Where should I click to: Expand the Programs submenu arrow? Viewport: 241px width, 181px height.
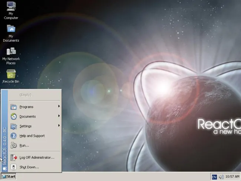59,106
